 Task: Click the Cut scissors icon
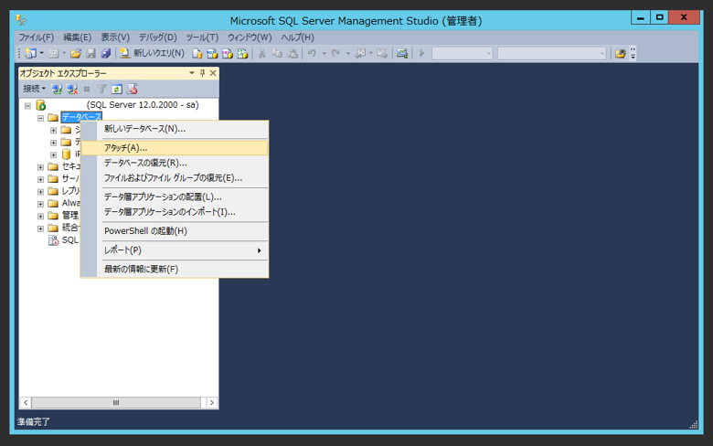(262, 54)
